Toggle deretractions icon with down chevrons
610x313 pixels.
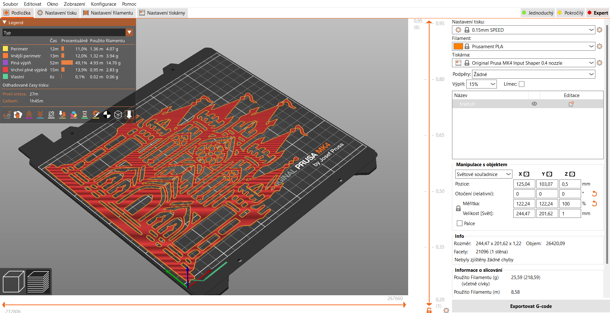(x=40, y=115)
